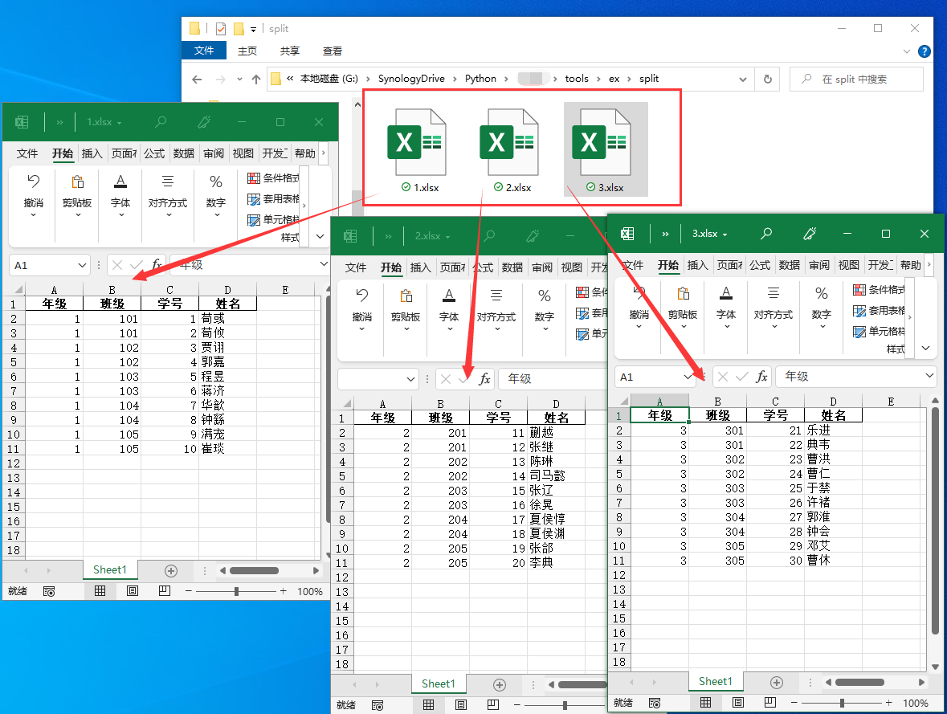Select Normal view button in 3.xlsx status bar
Viewport: 947px width, 714px height.
pyautogui.click(x=705, y=703)
